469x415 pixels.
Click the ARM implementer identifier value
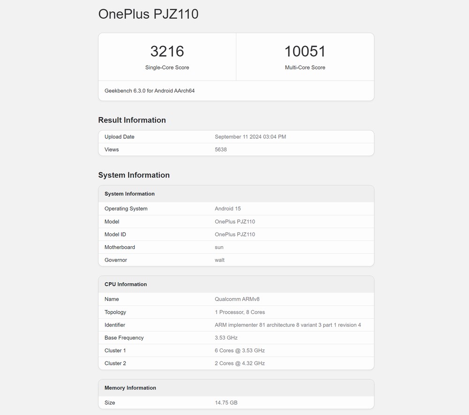pyautogui.click(x=287, y=325)
